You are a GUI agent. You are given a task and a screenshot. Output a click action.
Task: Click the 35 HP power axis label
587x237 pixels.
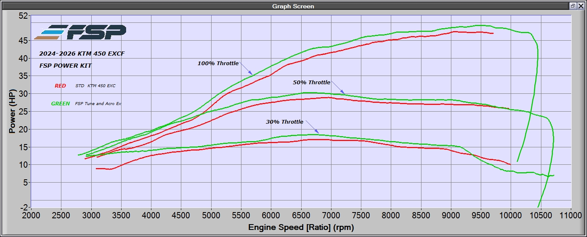click(23, 76)
